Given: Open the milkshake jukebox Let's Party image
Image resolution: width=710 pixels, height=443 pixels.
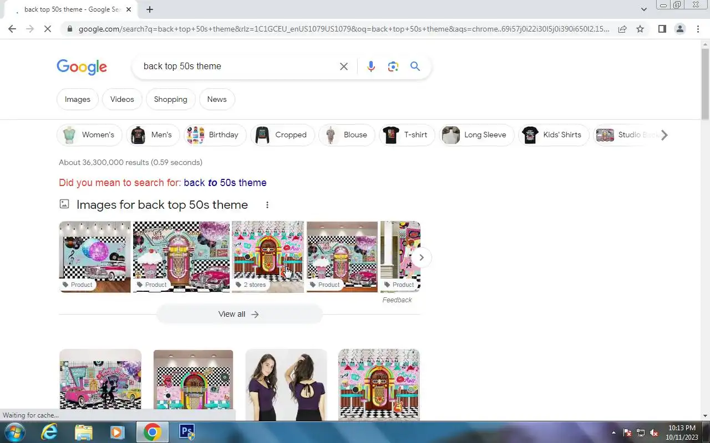Looking at the screenshot, I should (181, 257).
